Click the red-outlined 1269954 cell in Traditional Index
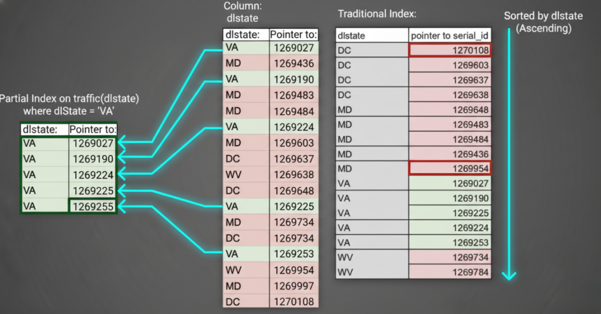601x314 pixels. [450, 169]
